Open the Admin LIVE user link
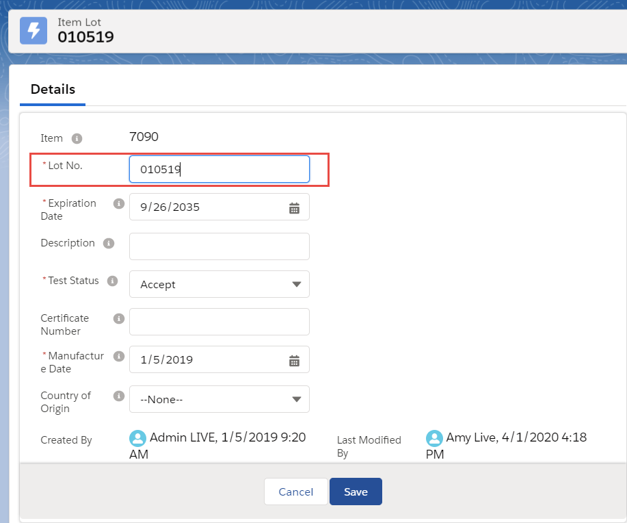This screenshot has width=627, height=523. pyautogui.click(x=183, y=437)
